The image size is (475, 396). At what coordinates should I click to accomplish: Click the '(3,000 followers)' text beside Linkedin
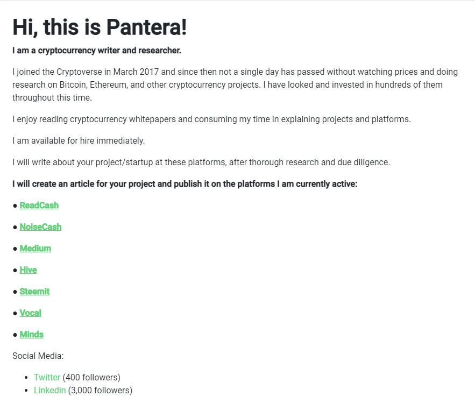pyautogui.click(x=100, y=390)
